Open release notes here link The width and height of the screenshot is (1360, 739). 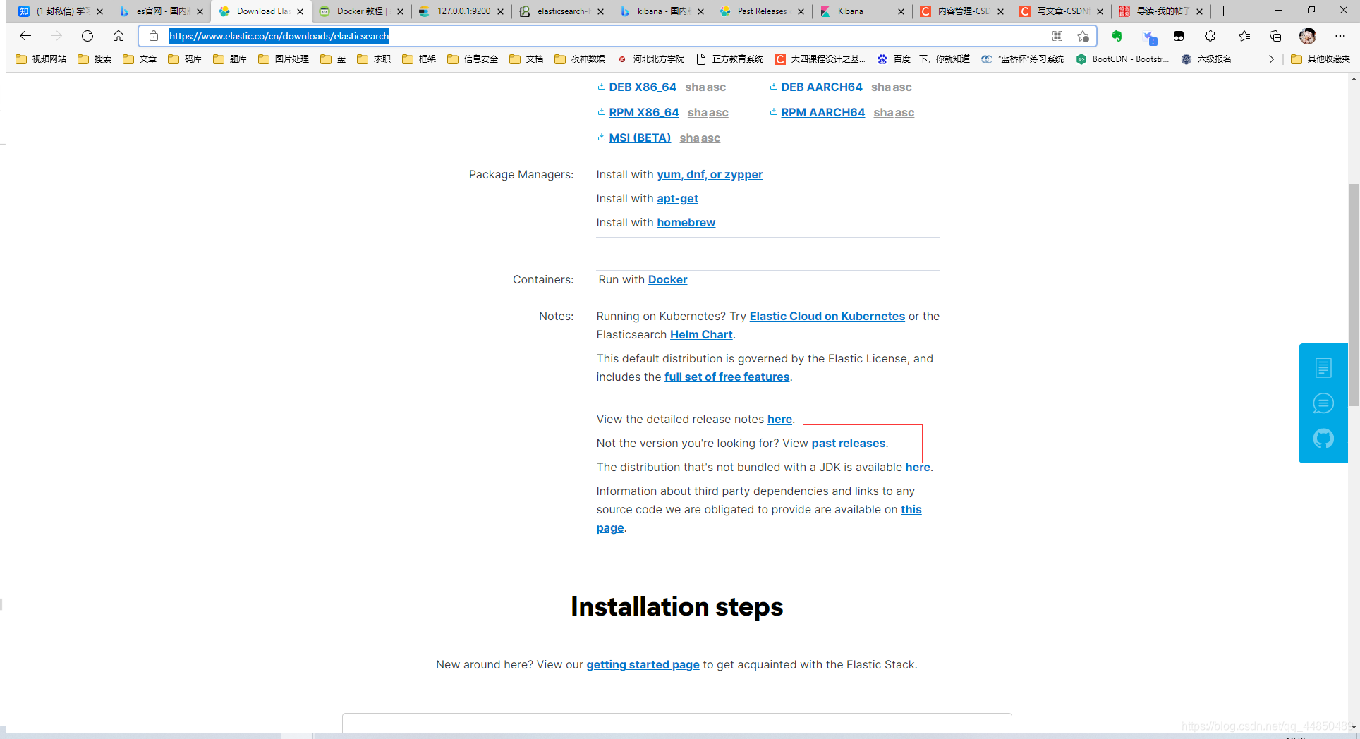(x=779, y=419)
